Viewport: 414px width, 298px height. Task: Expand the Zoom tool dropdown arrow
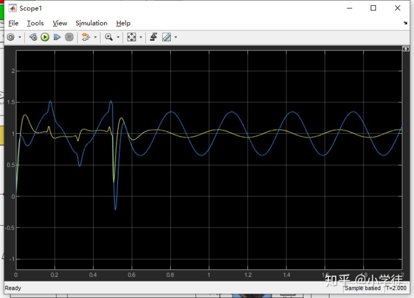[x=118, y=37]
